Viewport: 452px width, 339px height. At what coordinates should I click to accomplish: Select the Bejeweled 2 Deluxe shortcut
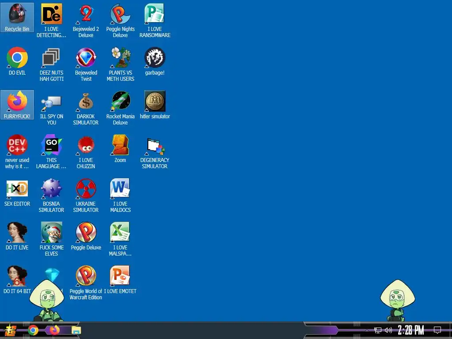(86, 20)
